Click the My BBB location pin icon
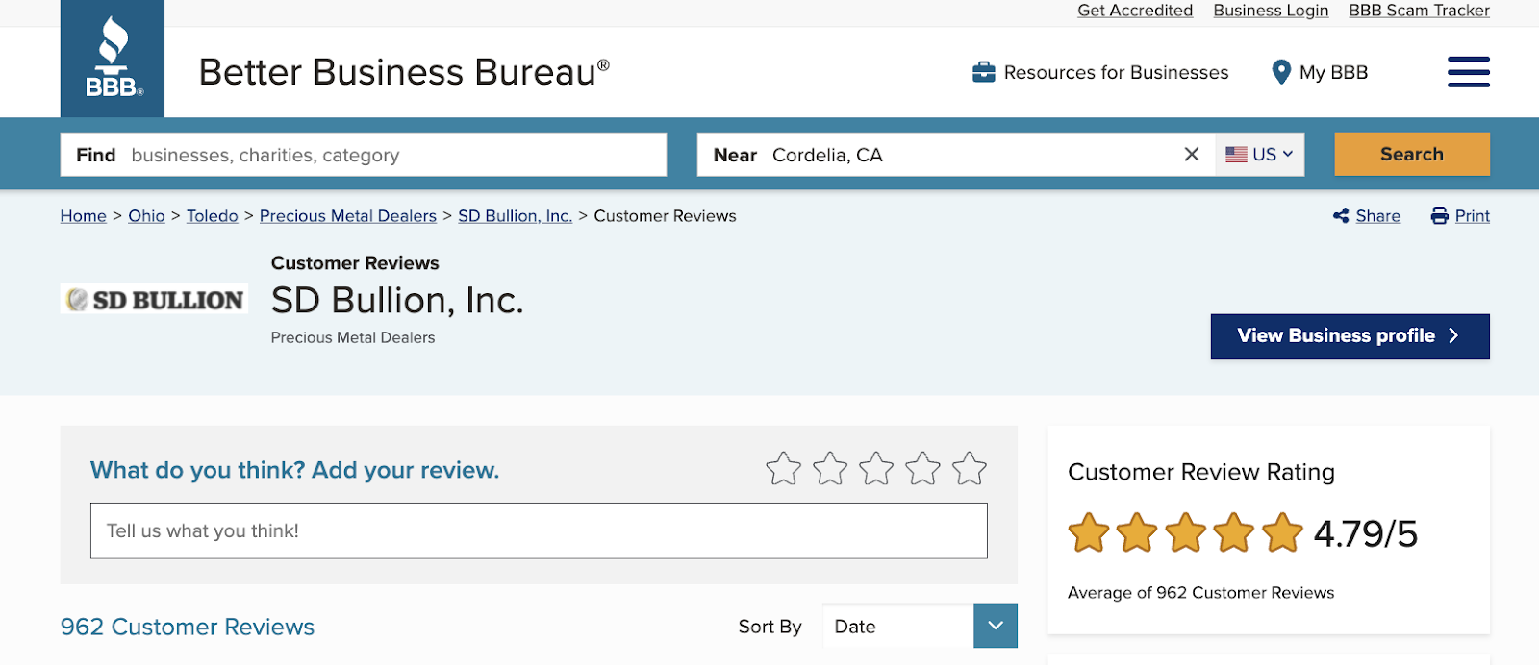 point(1280,72)
